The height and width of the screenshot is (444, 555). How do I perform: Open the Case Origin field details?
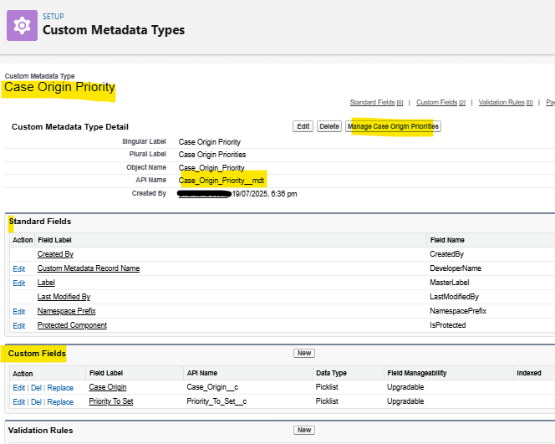[108, 388]
